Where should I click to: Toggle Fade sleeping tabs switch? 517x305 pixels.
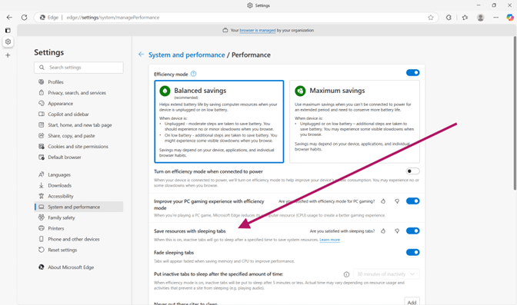pos(413,252)
